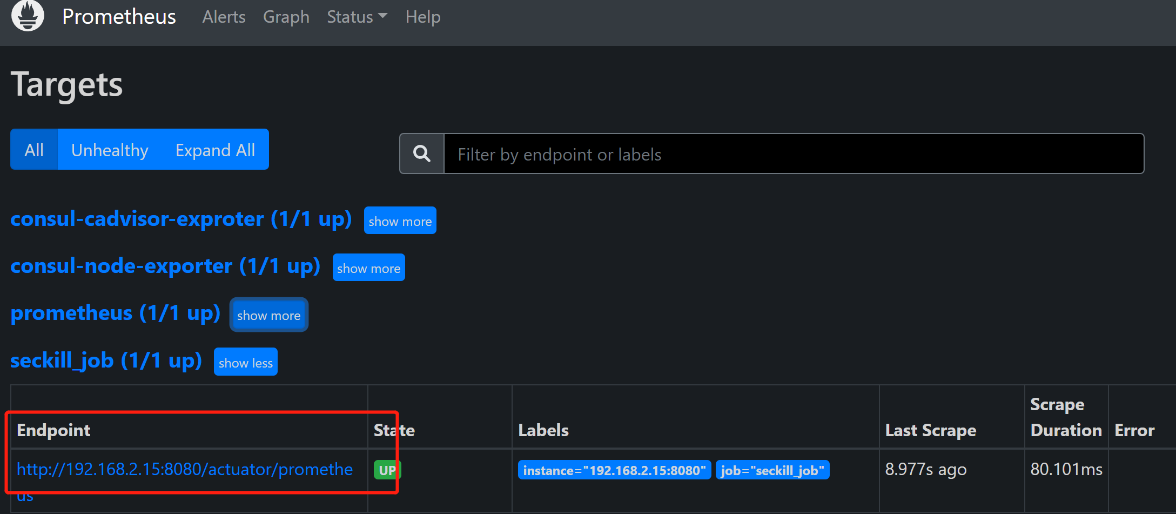1176x514 pixels.
Task: Open the consul-node-exporter job link
Action: 165,266
